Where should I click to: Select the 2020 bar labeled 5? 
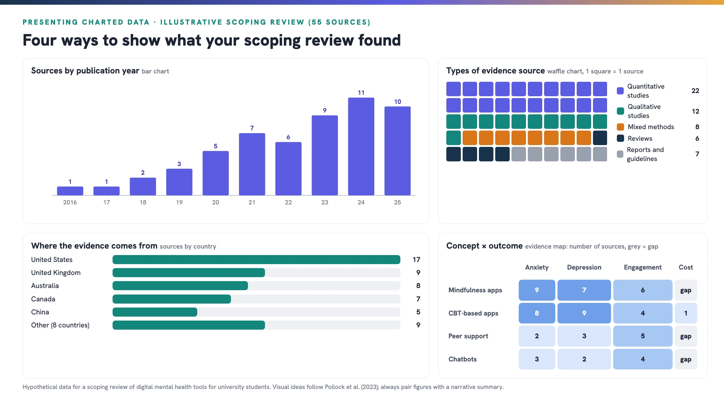click(x=215, y=173)
